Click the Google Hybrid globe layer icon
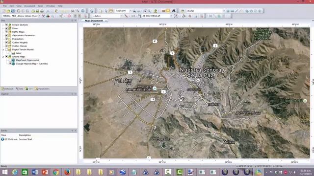 tap(13, 64)
